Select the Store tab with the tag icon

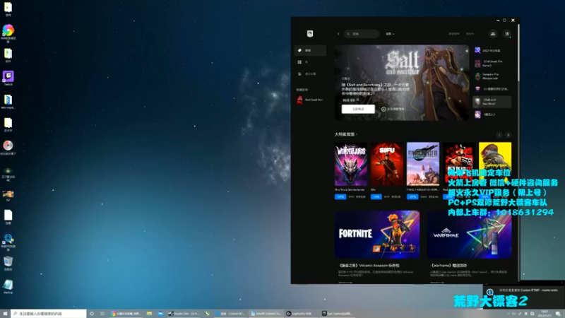pyautogui.click(x=310, y=50)
